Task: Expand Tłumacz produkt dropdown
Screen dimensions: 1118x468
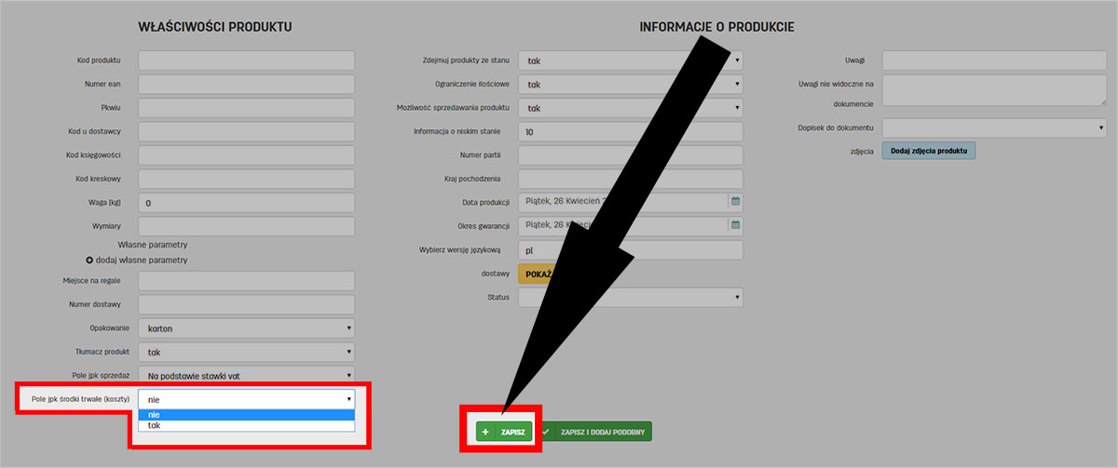Action: pos(246,353)
